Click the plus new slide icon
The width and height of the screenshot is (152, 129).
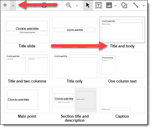pos(5,5)
